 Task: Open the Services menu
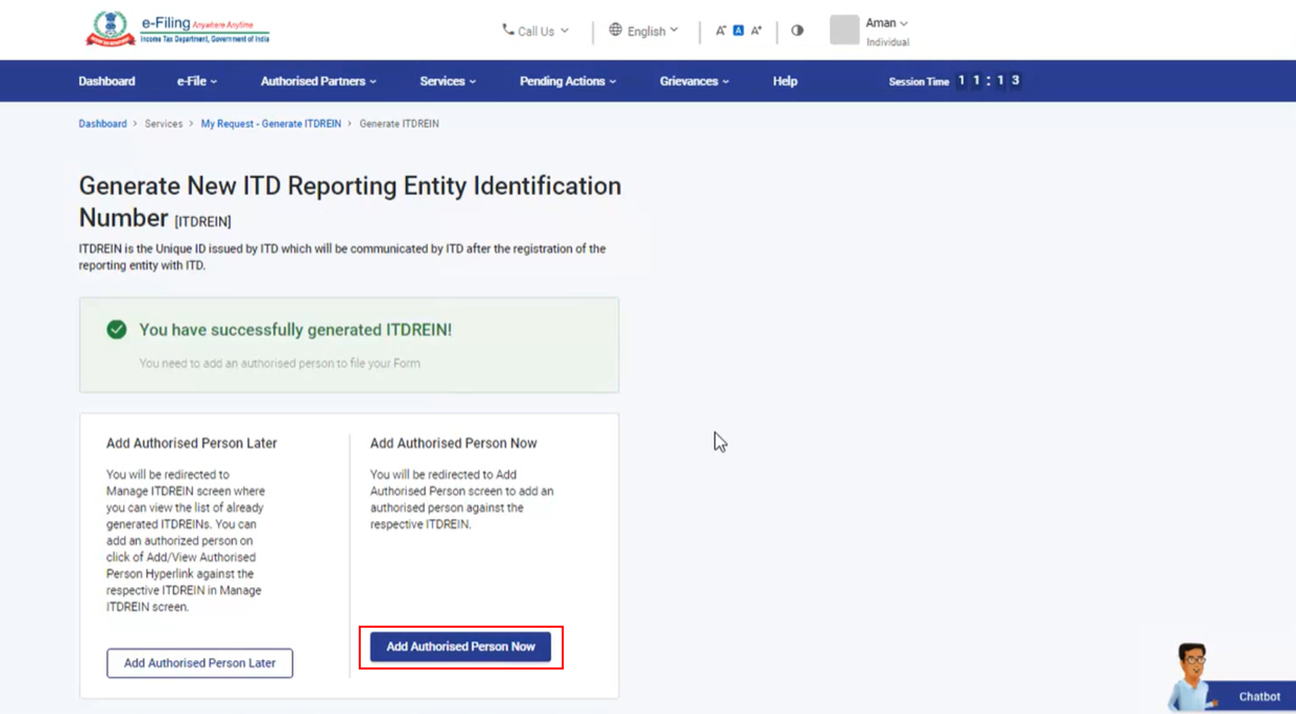pyautogui.click(x=448, y=81)
